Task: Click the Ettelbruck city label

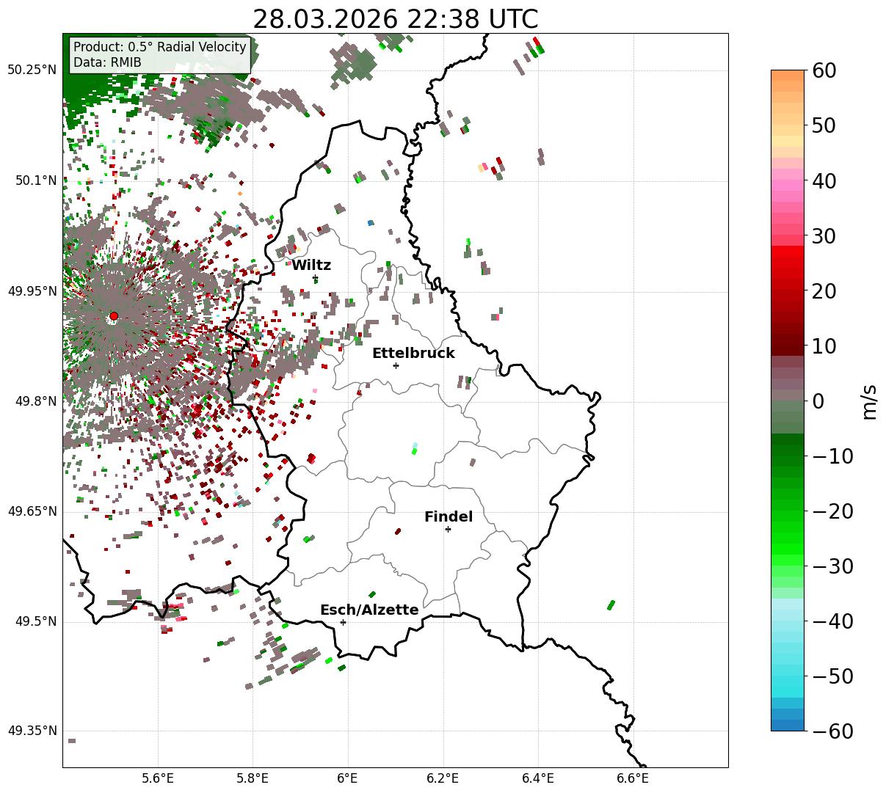Action: [413, 354]
